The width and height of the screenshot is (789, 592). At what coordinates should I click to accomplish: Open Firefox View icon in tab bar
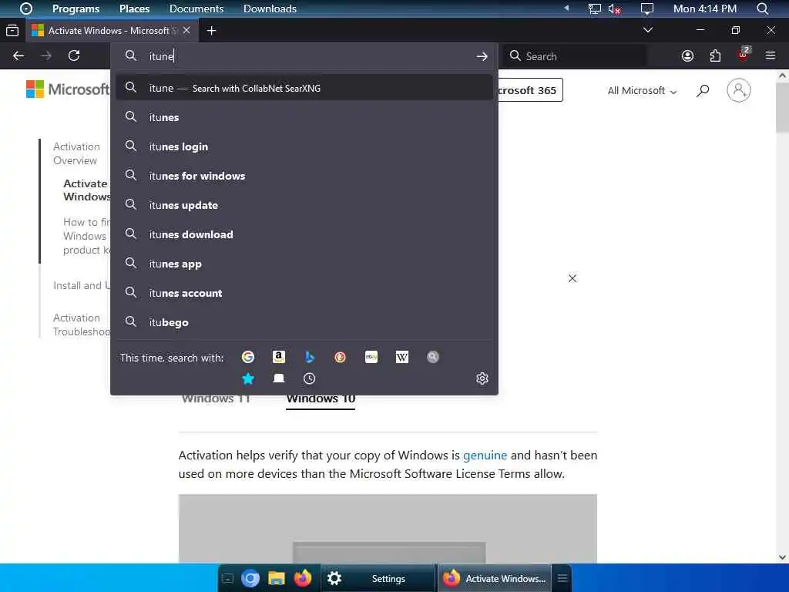[x=12, y=31]
